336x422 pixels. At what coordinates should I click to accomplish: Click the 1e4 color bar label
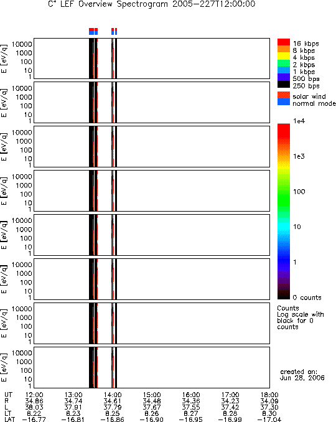[299, 121]
